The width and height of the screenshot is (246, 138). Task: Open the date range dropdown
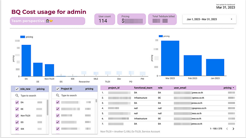click(209, 19)
